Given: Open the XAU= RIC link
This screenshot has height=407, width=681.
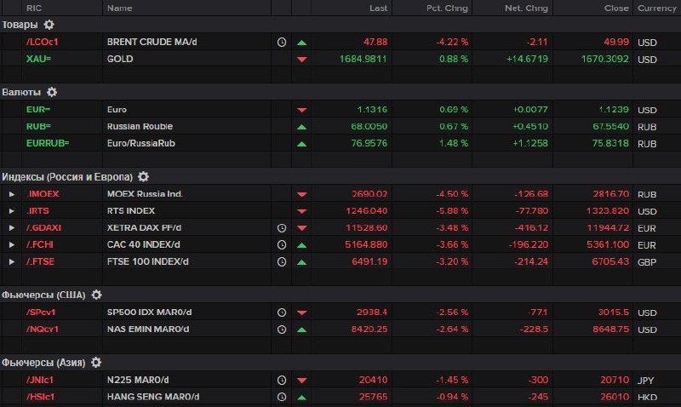Looking at the screenshot, I should click(38, 59).
